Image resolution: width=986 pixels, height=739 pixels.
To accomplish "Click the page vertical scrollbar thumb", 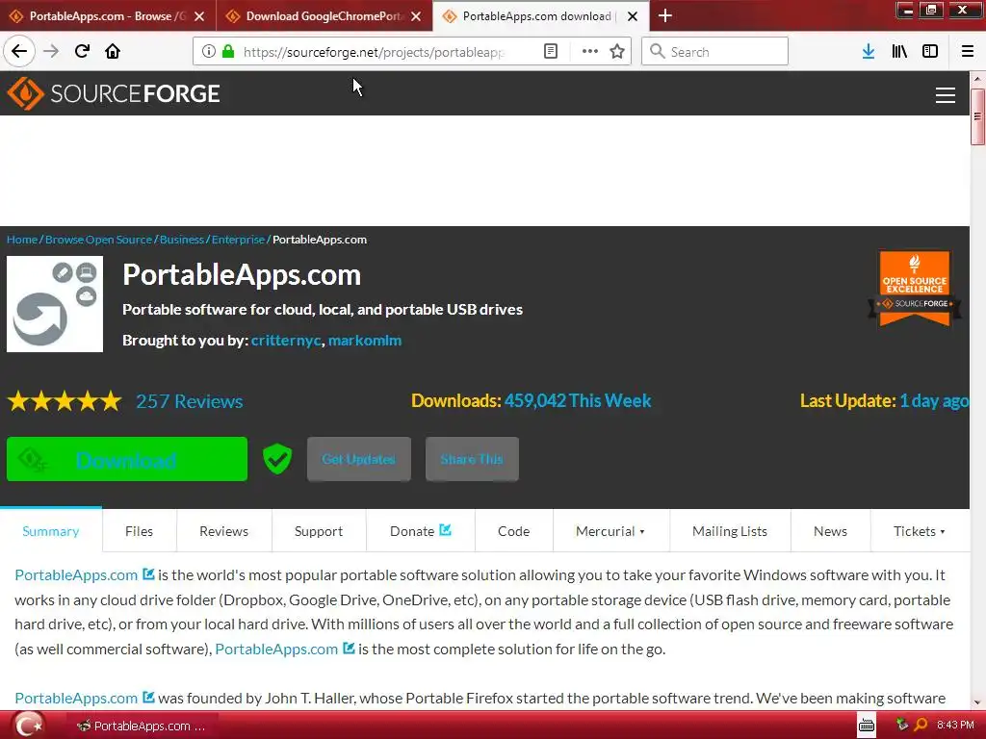I will [x=977, y=116].
